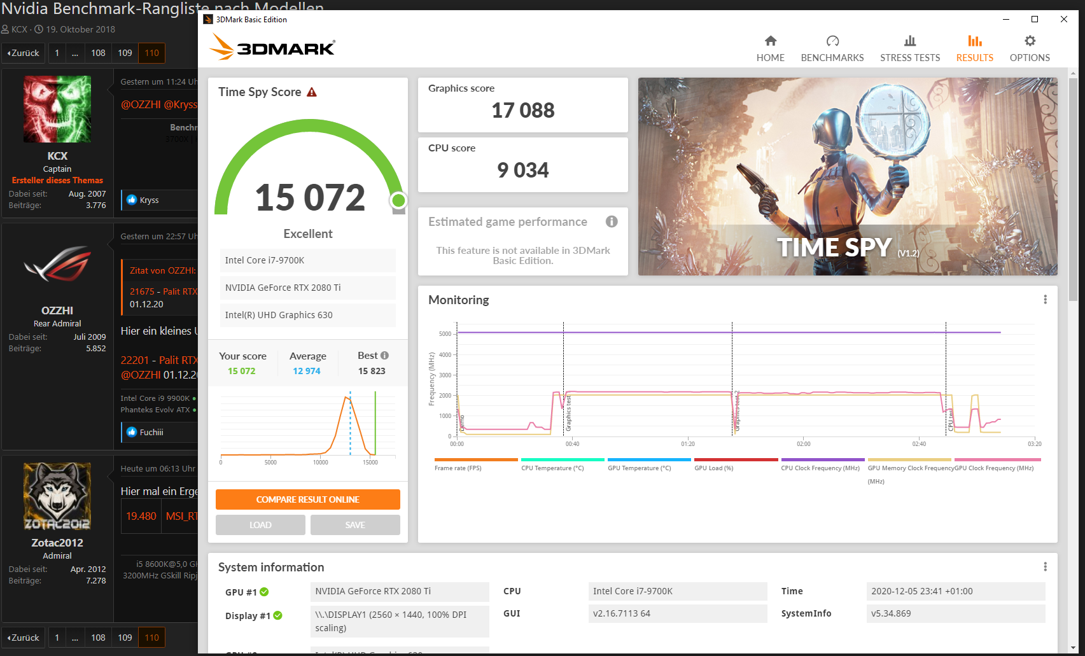Image resolution: width=1085 pixels, height=656 pixels.
Task: Go to forum page 108 at top
Action: (x=98, y=53)
